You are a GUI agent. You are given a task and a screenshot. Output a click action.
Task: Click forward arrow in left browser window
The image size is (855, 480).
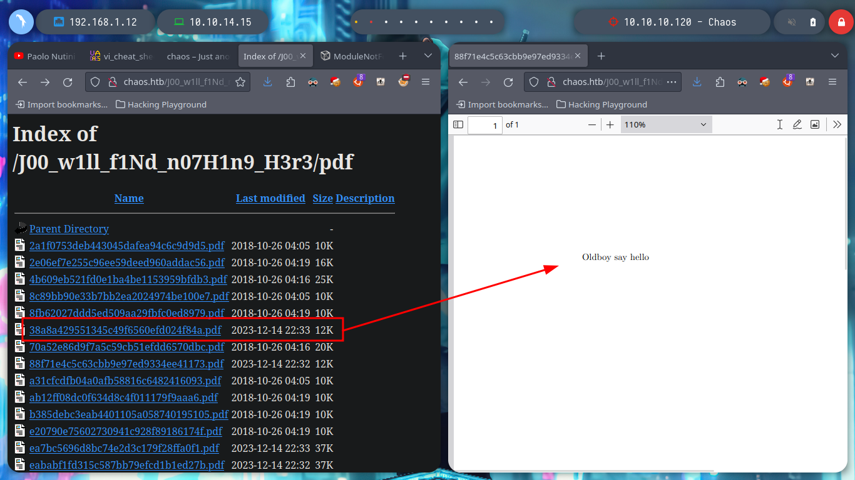(45, 82)
